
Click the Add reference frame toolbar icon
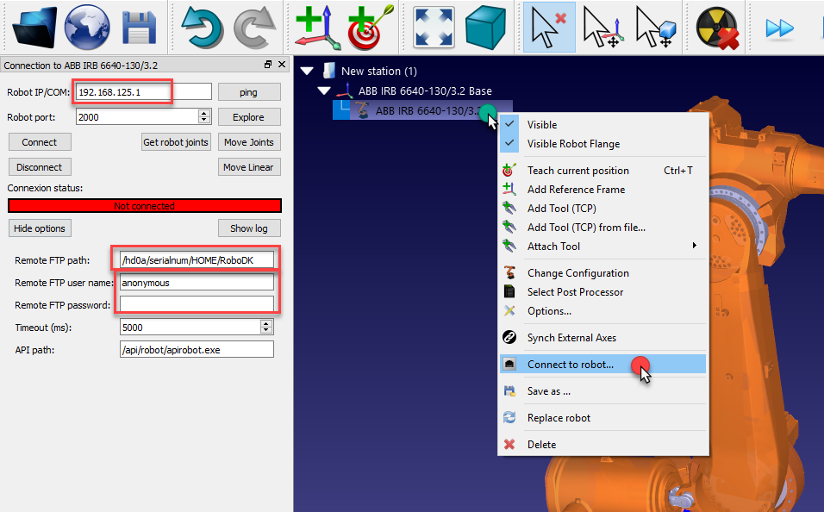pos(315,26)
